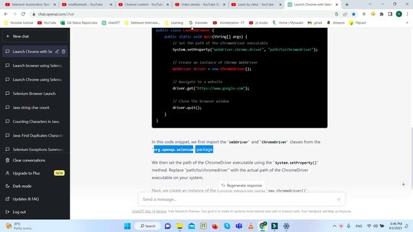Open the Extensions puzzle icon
This screenshot has width=413, height=232.
click(381, 14)
